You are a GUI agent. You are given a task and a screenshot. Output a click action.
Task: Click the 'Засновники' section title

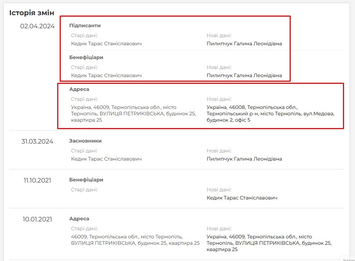(85, 141)
